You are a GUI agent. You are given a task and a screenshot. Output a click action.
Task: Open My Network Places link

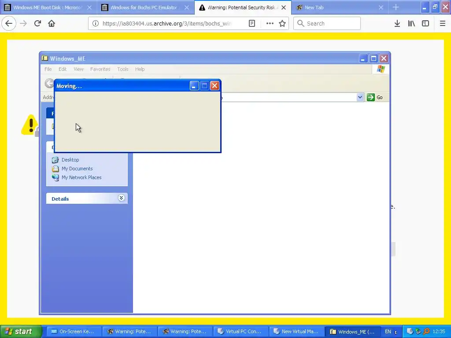(81, 178)
